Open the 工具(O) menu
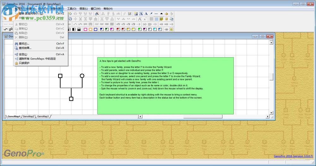Screen dimensions: 316x166 click(x=71, y=9)
